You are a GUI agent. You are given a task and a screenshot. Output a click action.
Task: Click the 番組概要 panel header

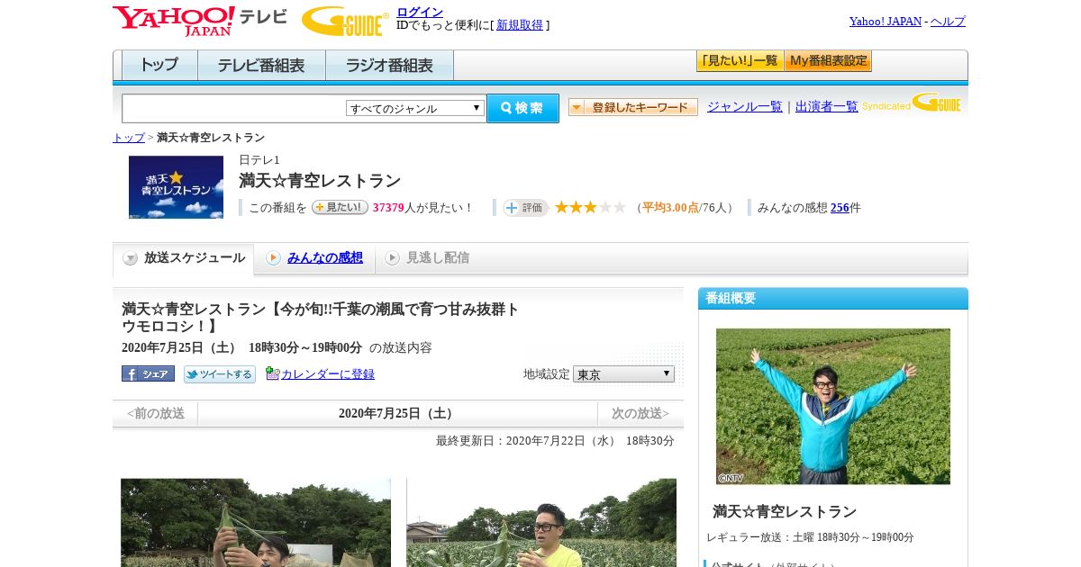pyautogui.click(x=833, y=299)
